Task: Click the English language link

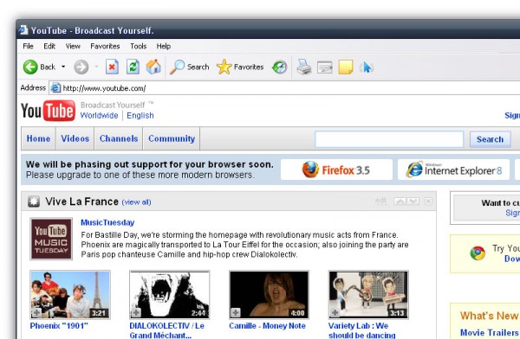Action: [x=140, y=116]
